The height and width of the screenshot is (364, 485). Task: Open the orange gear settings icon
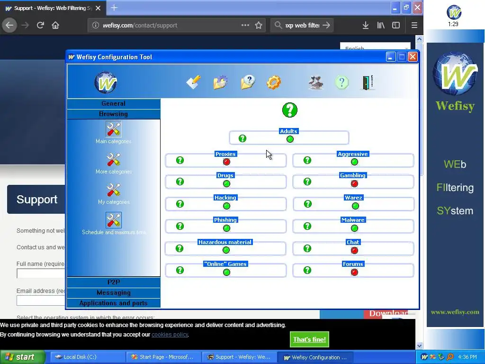pos(274,82)
